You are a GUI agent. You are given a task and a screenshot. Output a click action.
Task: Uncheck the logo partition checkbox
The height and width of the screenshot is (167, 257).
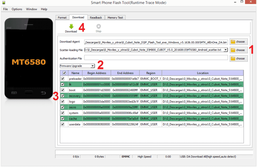(x=63, y=101)
